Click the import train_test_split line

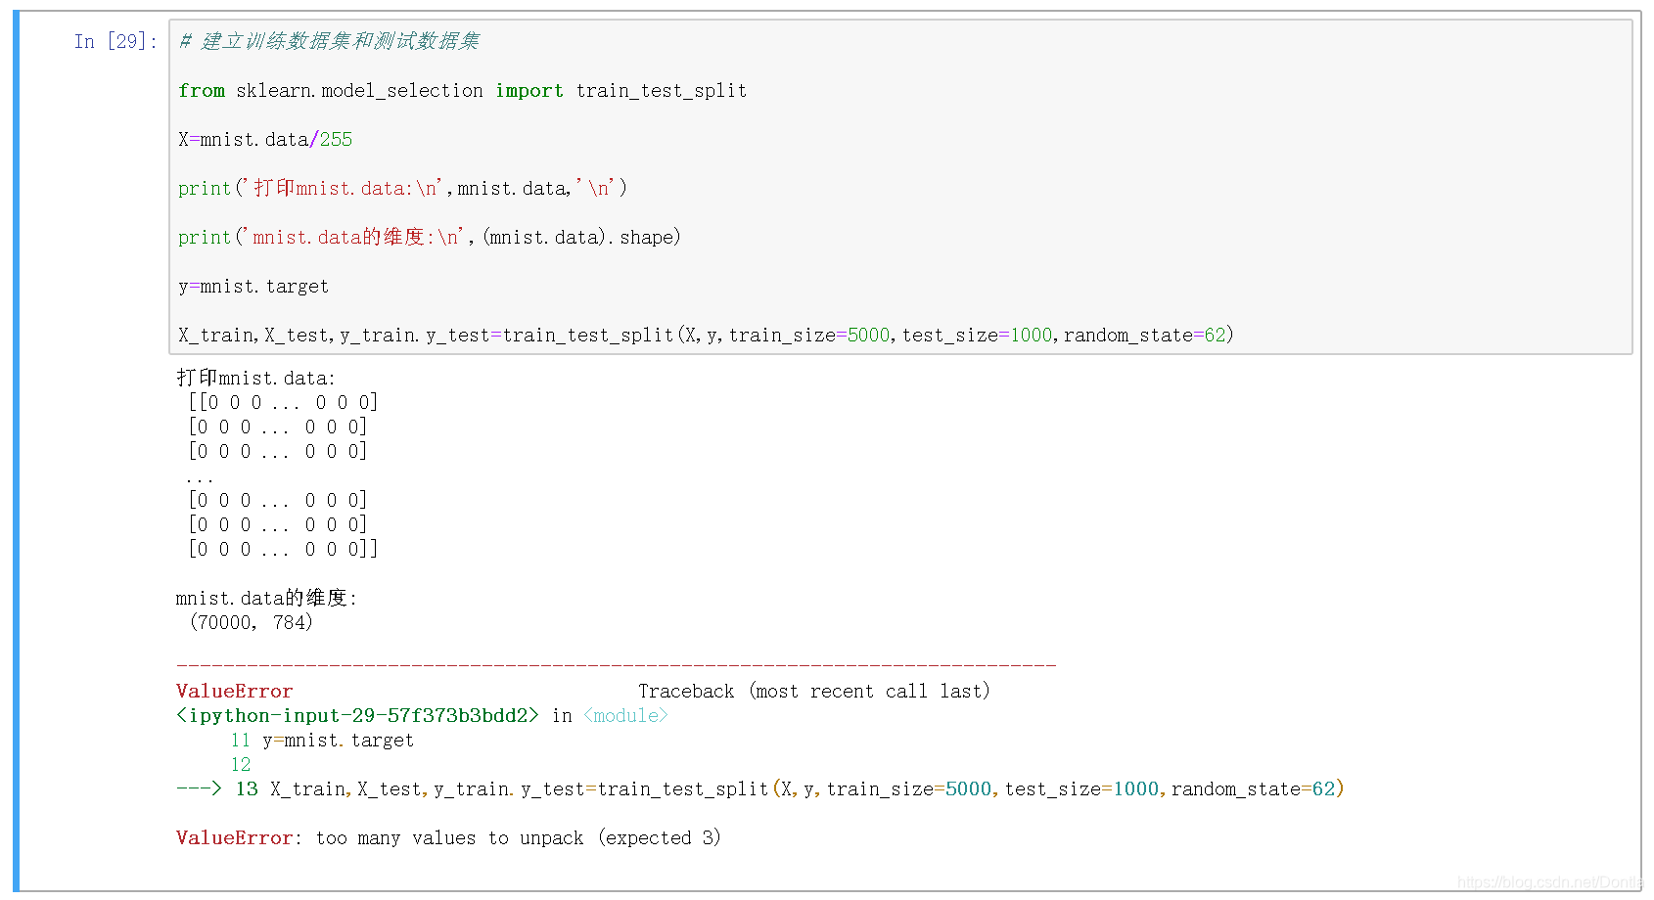(462, 91)
